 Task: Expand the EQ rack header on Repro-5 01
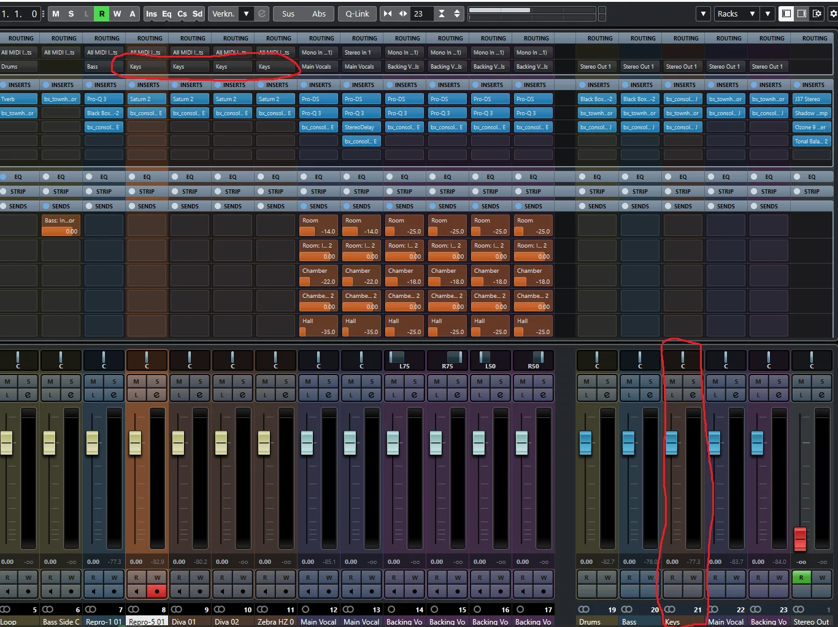pyautogui.click(x=147, y=177)
